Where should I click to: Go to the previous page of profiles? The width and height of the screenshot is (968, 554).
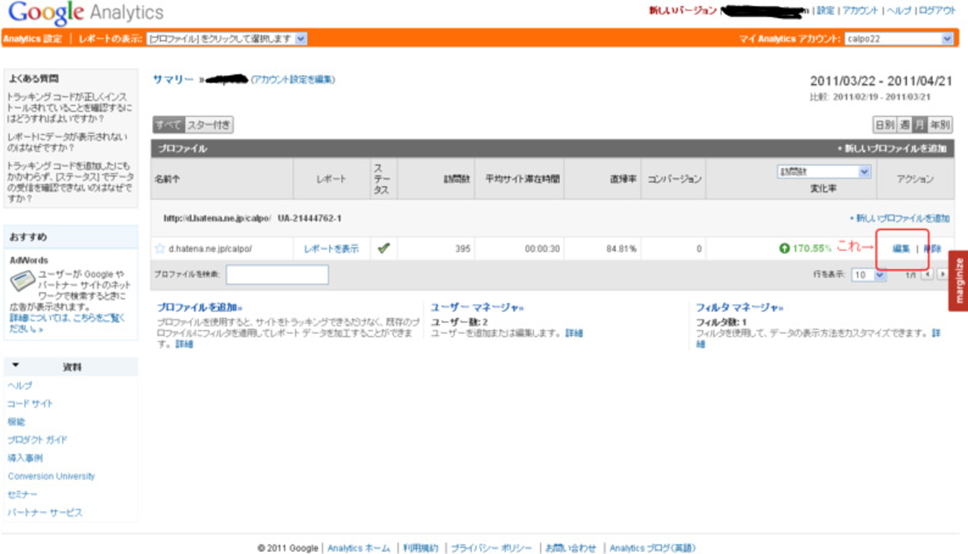pyautogui.click(x=927, y=275)
